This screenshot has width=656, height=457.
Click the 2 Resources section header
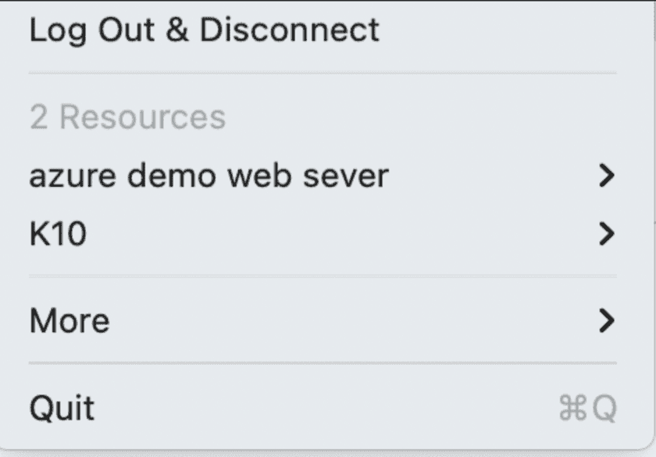(x=127, y=118)
